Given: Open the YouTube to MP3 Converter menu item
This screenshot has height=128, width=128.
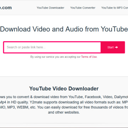Looking at the screenshot, I should click(x=114, y=8).
